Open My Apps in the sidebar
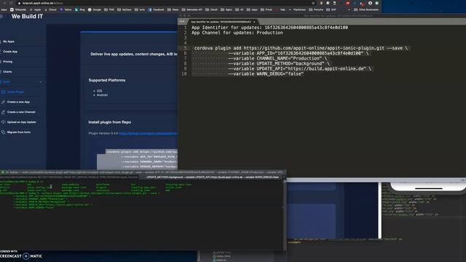This screenshot has height=262, width=466. pos(9,41)
